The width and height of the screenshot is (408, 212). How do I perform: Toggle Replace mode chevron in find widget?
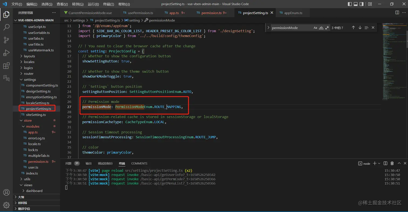point(268,28)
